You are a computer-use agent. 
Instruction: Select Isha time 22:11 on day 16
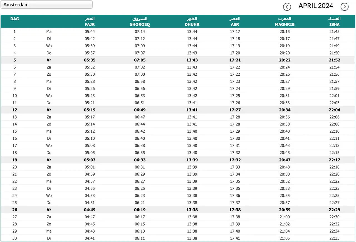point(335,139)
